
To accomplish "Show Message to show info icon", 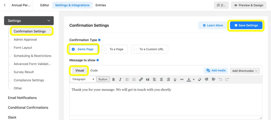I will [98, 60].
